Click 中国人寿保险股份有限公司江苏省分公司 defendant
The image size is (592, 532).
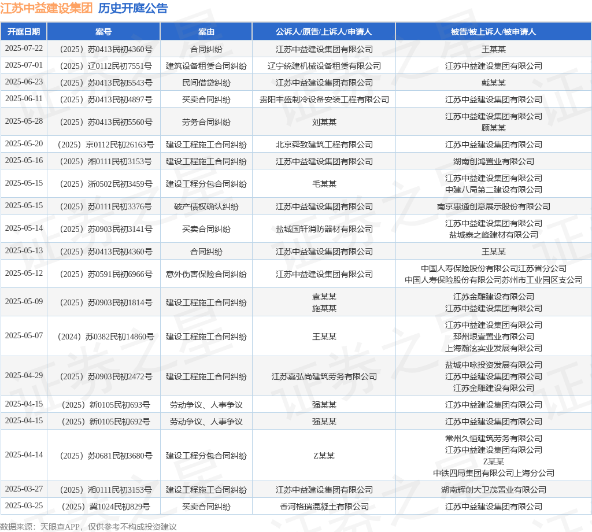click(494, 268)
